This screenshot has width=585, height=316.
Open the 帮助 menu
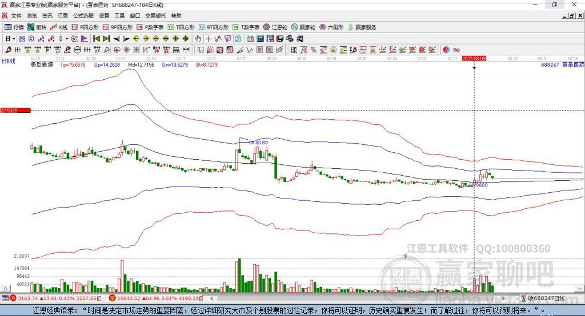176,15
